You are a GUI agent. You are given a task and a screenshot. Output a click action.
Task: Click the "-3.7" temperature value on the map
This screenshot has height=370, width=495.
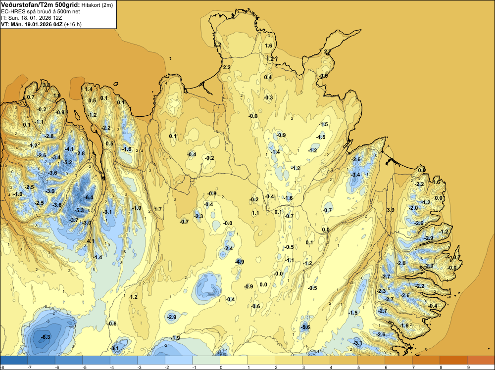tap(74, 220)
